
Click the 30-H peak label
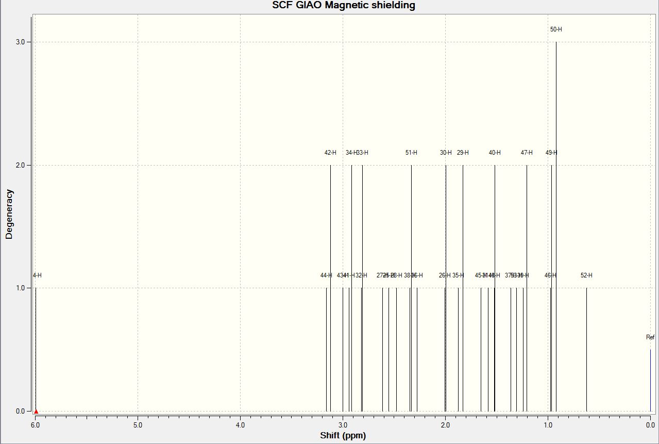(x=446, y=153)
